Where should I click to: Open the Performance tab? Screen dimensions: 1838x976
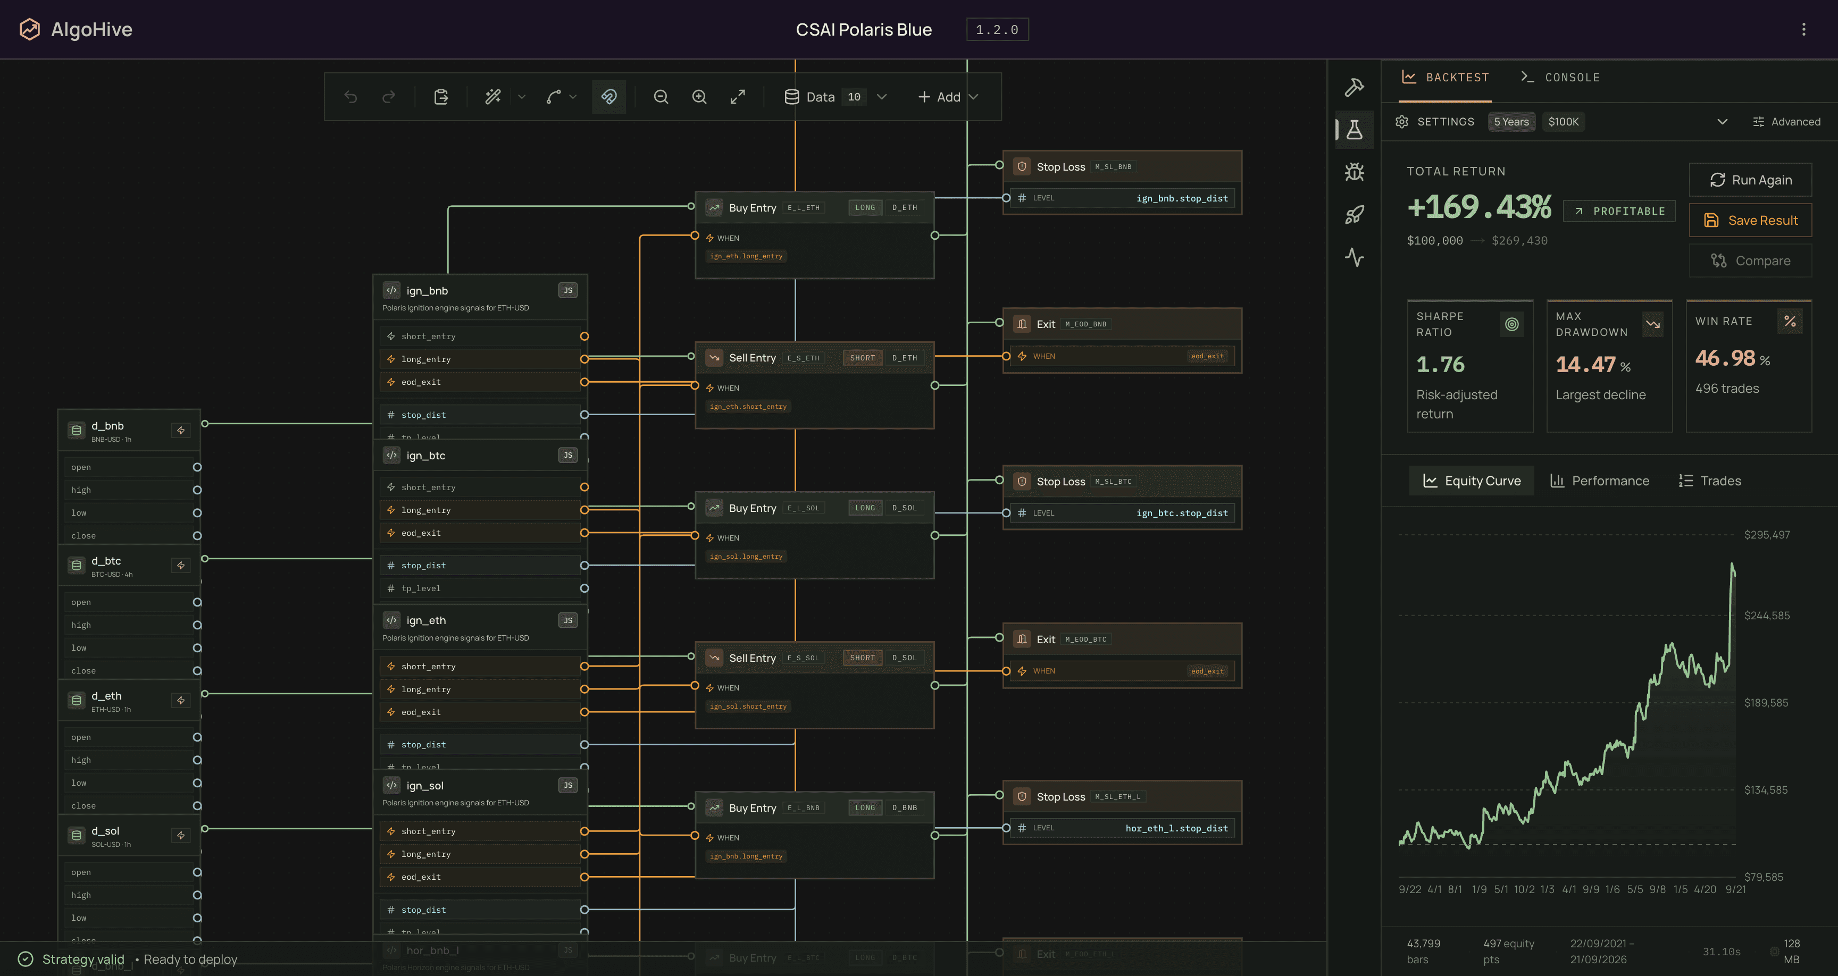(x=1600, y=481)
